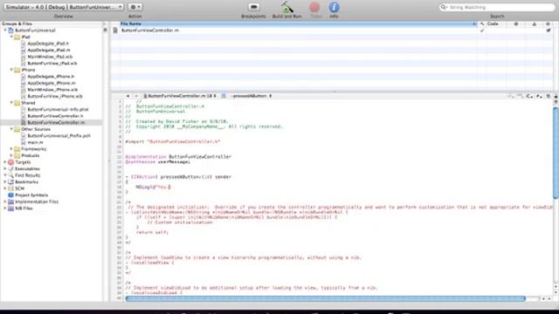Click the Find Results magnifier icon

coord(11,175)
